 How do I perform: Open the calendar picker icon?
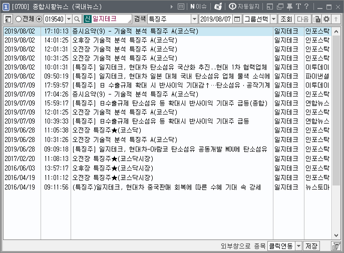[237, 19]
